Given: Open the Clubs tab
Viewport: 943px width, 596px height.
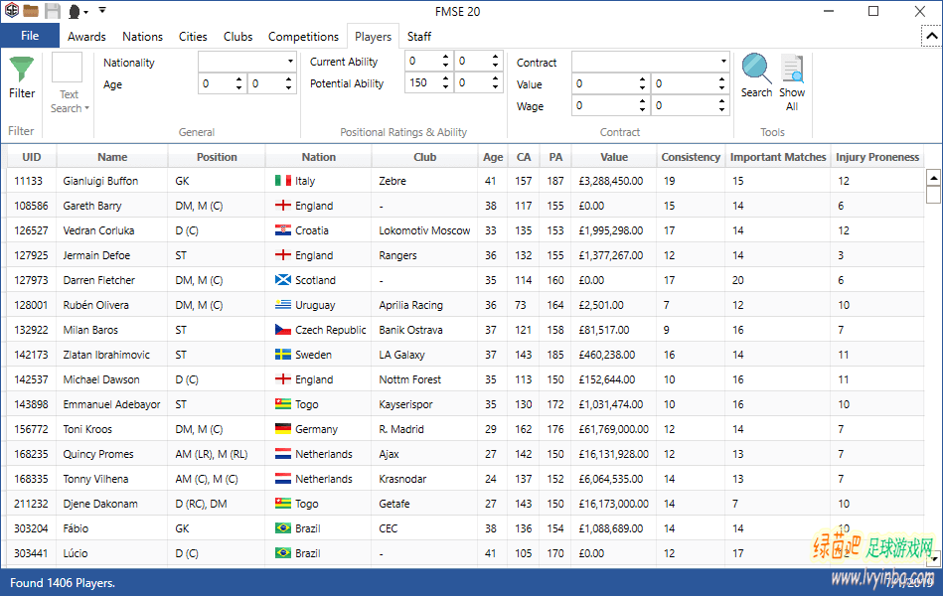Looking at the screenshot, I should tap(238, 37).
